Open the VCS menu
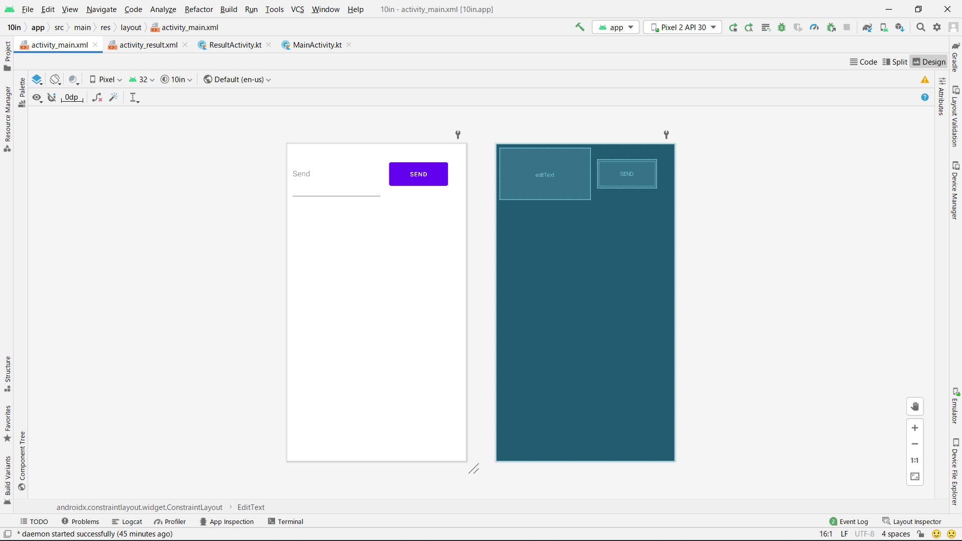The image size is (962, 541). (x=298, y=10)
